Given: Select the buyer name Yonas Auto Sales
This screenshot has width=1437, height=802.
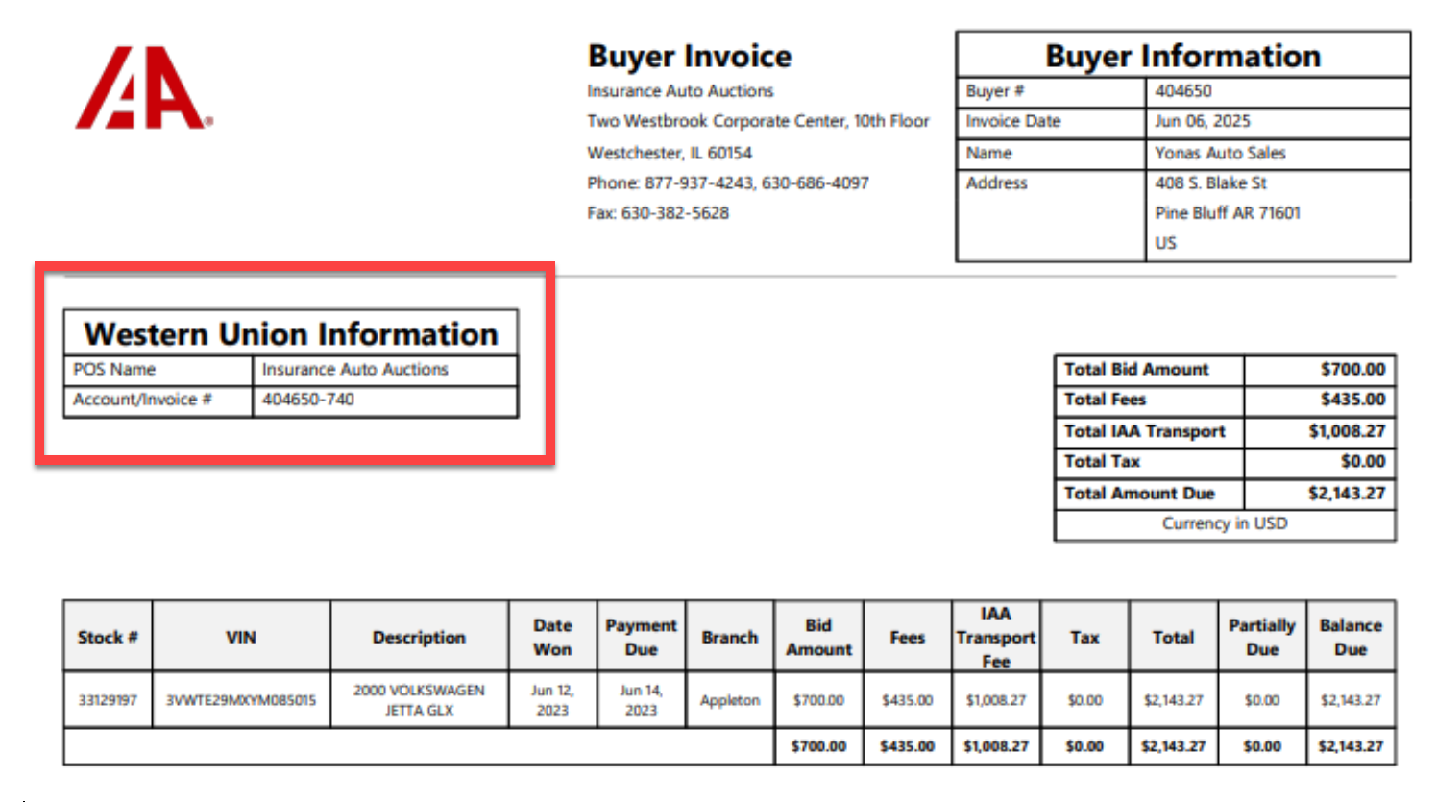Looking at the screenshot, I should tap(1221, 153).
